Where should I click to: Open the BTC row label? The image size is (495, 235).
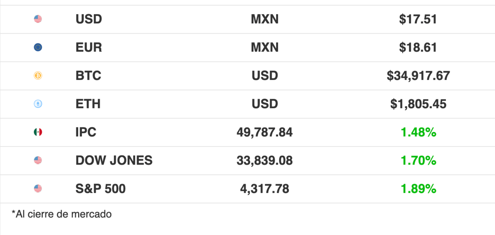pyautogui.click(x=89, y=76)
